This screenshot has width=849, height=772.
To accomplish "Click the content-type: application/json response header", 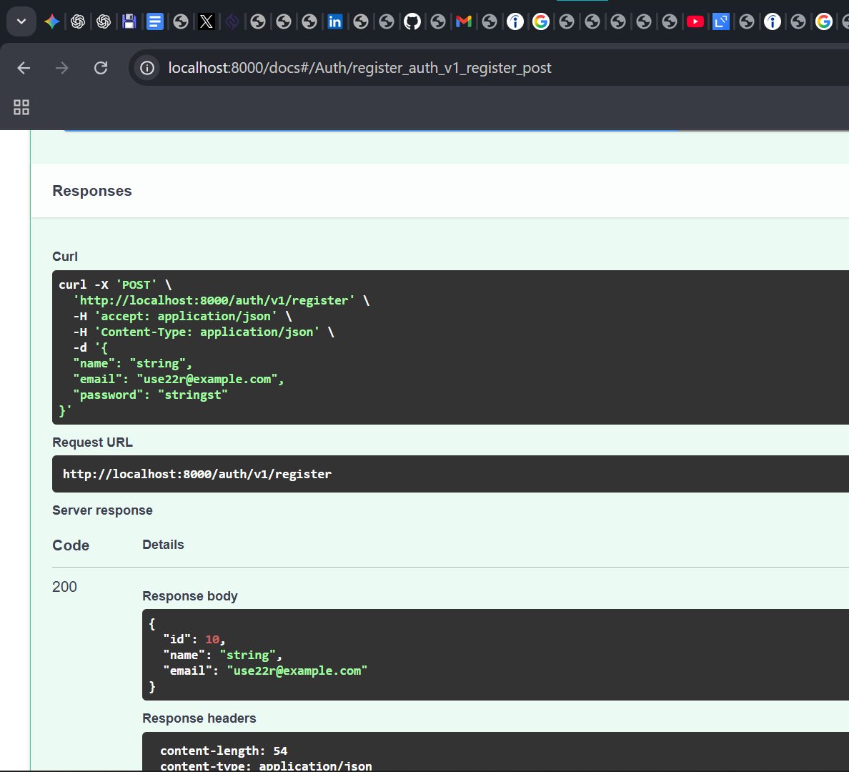I will [266, 766].
